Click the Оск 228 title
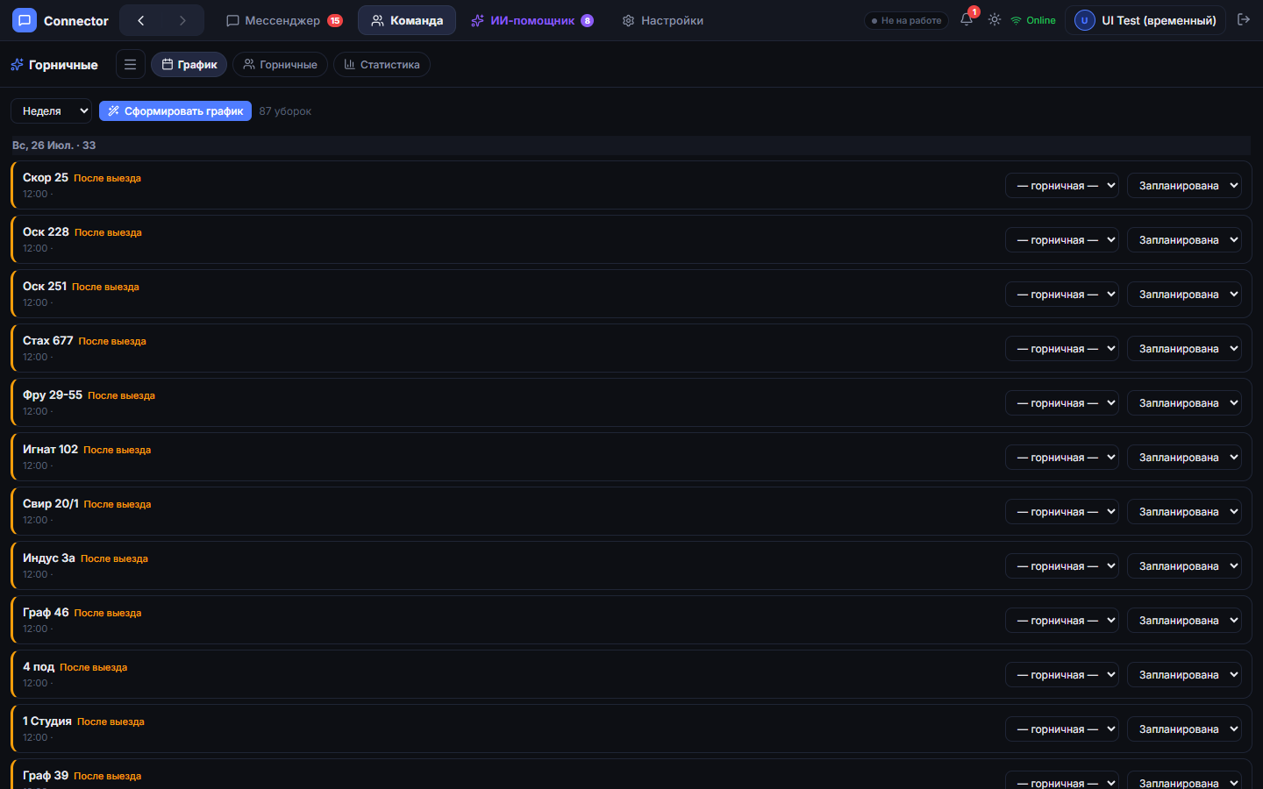The width and height of the screenshot is (1263, 789). pos(46,231)
